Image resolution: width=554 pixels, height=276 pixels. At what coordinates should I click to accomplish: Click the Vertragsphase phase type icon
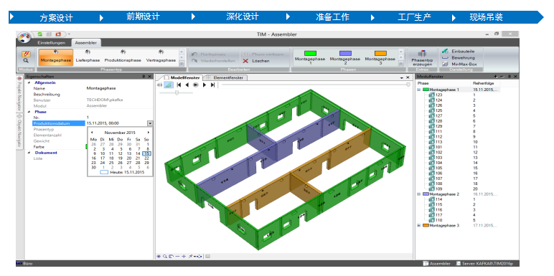(x=161, y=52)
